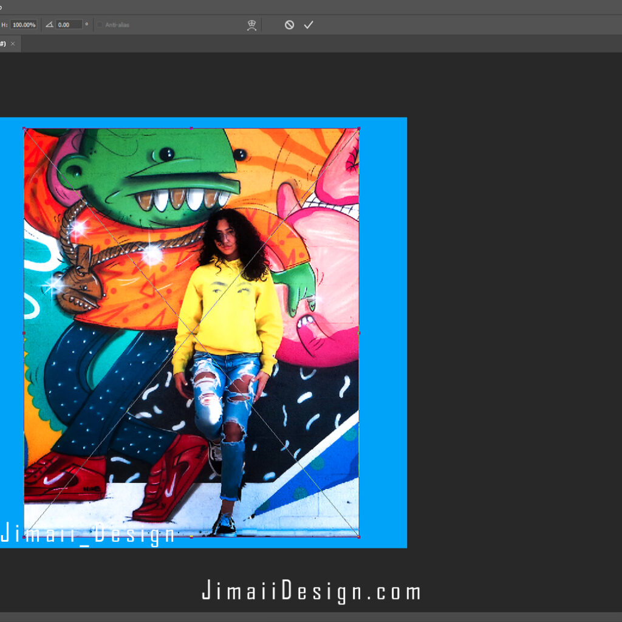This screenshot has width=622, height=622.
Task: Click the right-middle transform handle
Action: click(x=360, y=332)
